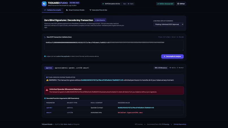
Task: Click the amount parameter cell
Action: pos(49,112)
